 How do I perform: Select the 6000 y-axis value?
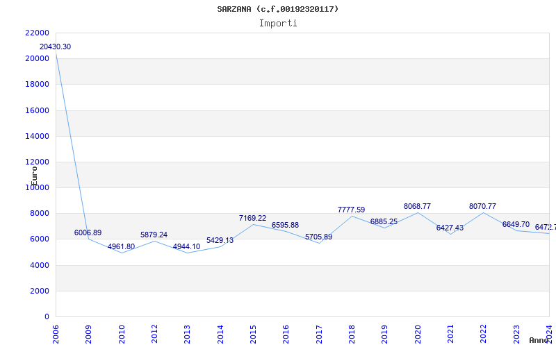(39, 239)
